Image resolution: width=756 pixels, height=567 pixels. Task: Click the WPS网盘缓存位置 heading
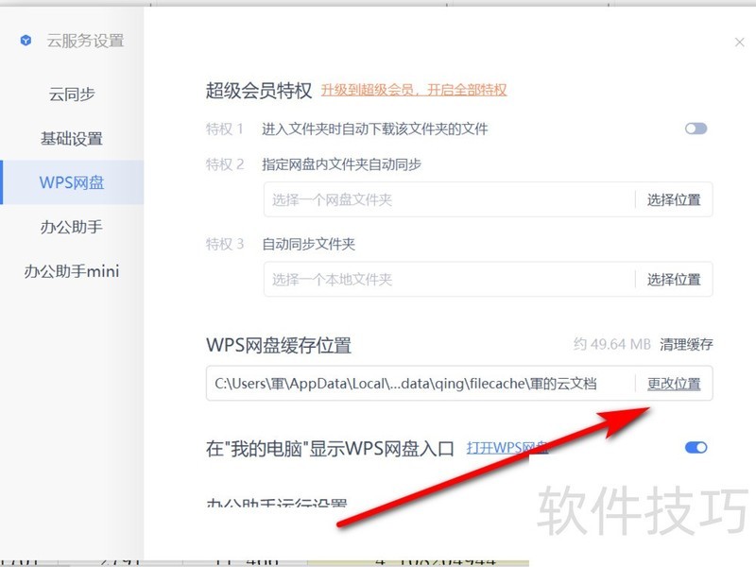(x=279, y=345)
